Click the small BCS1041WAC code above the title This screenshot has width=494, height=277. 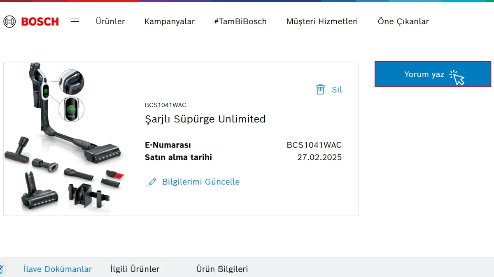tap(165, 105)
